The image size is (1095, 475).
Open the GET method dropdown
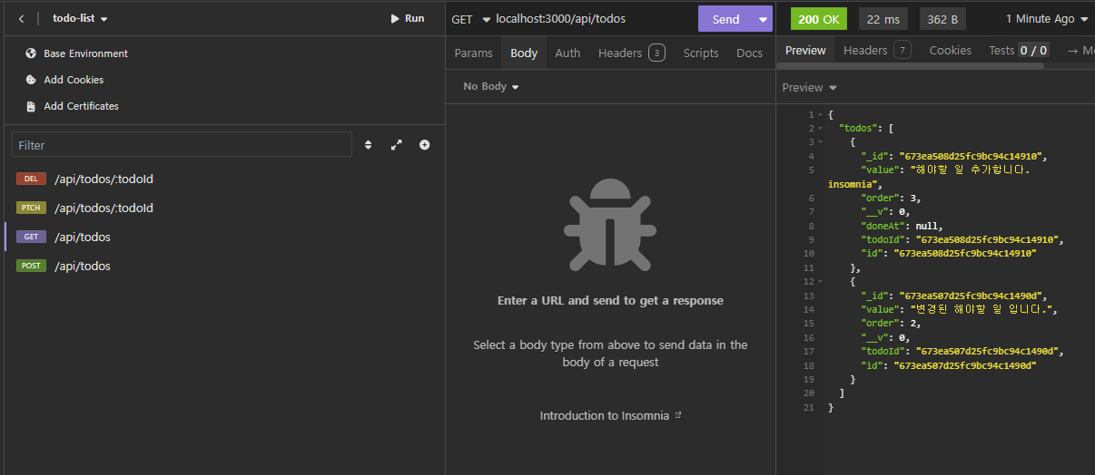pyautogui.click(x=470, y=19)
